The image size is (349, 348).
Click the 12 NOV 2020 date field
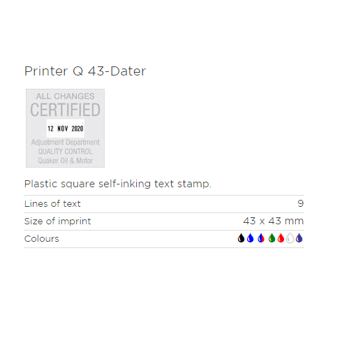(66, 129)
